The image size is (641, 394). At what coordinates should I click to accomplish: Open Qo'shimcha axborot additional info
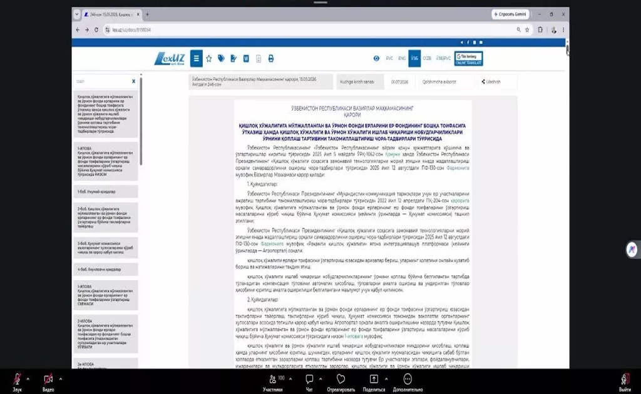(439, 82)
